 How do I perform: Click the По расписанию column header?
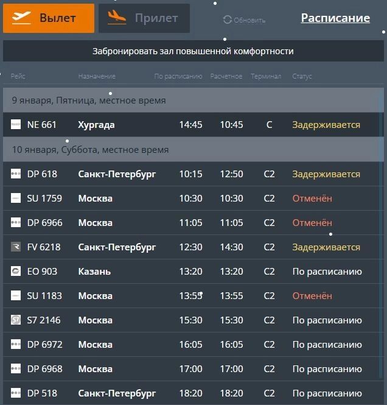click(178, 77)
